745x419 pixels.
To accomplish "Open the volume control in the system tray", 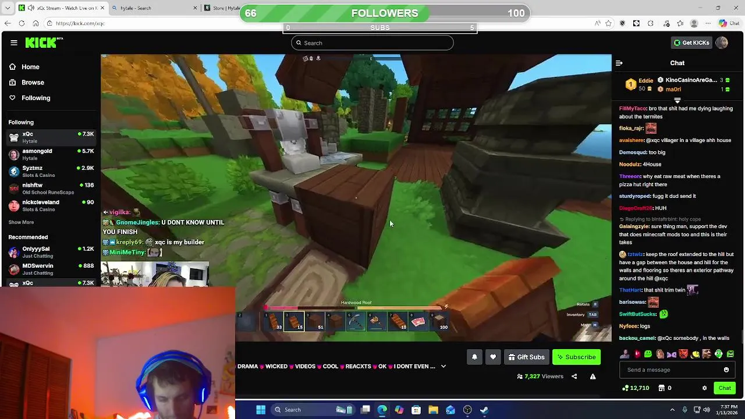I will pyautogui.click(x=707, y=410).
